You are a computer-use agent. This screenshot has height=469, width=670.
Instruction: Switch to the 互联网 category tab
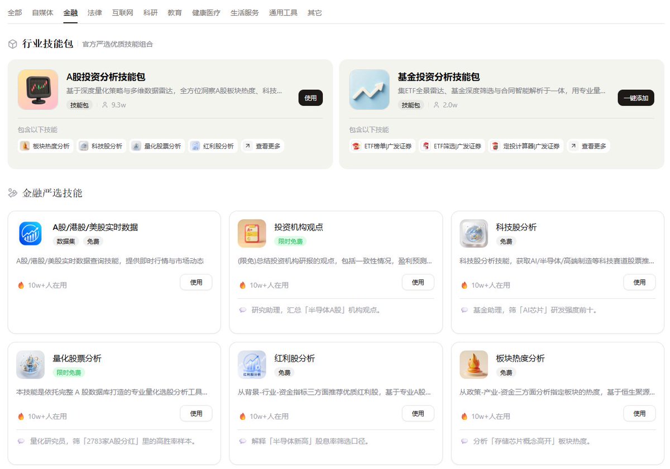pyautogui.click(x=123, y=12)
